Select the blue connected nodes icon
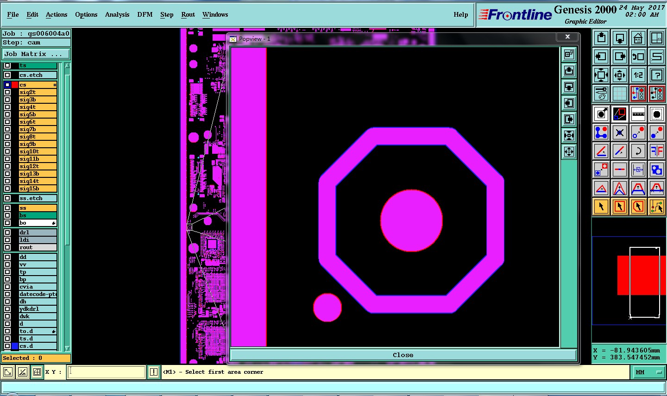Screen dimensions: 667x396 (601, 132)
